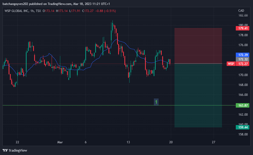Click the red 179.41 stop price label
This screenshot has width=253, height=155.
243,28
